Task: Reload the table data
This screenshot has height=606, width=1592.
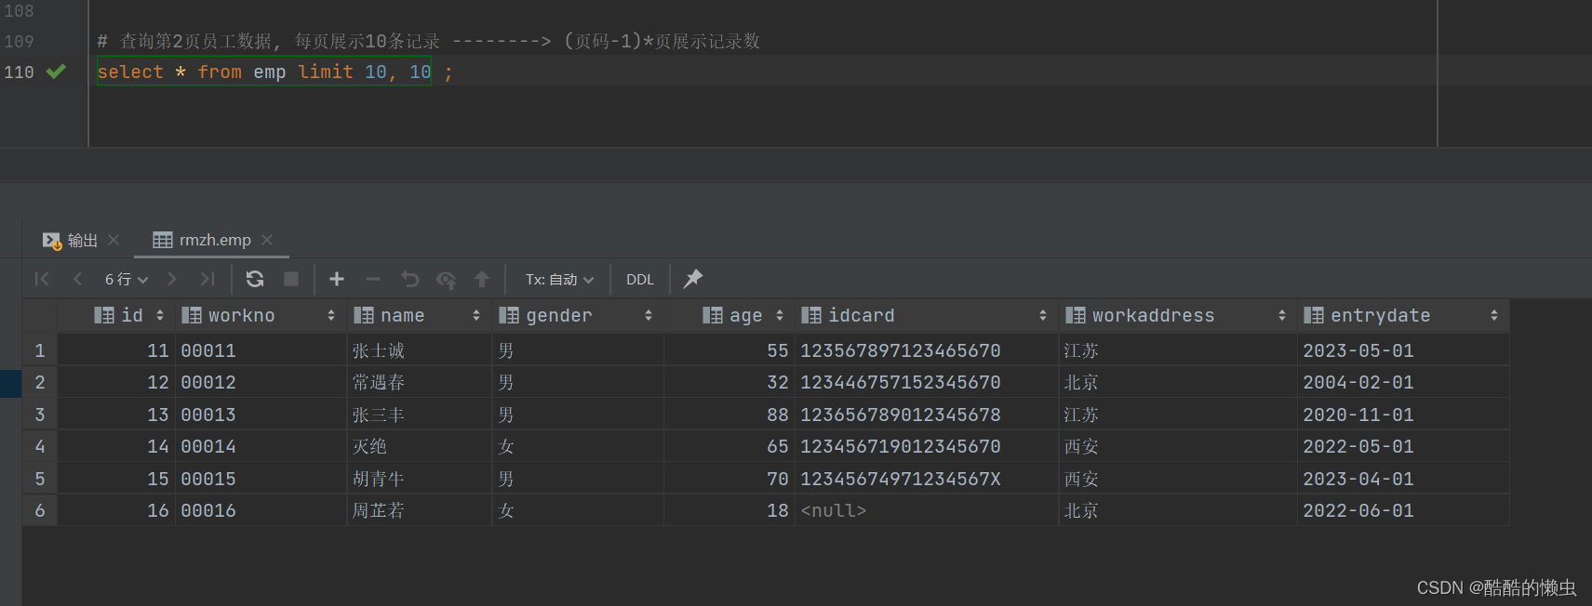Action: (255, 279)
